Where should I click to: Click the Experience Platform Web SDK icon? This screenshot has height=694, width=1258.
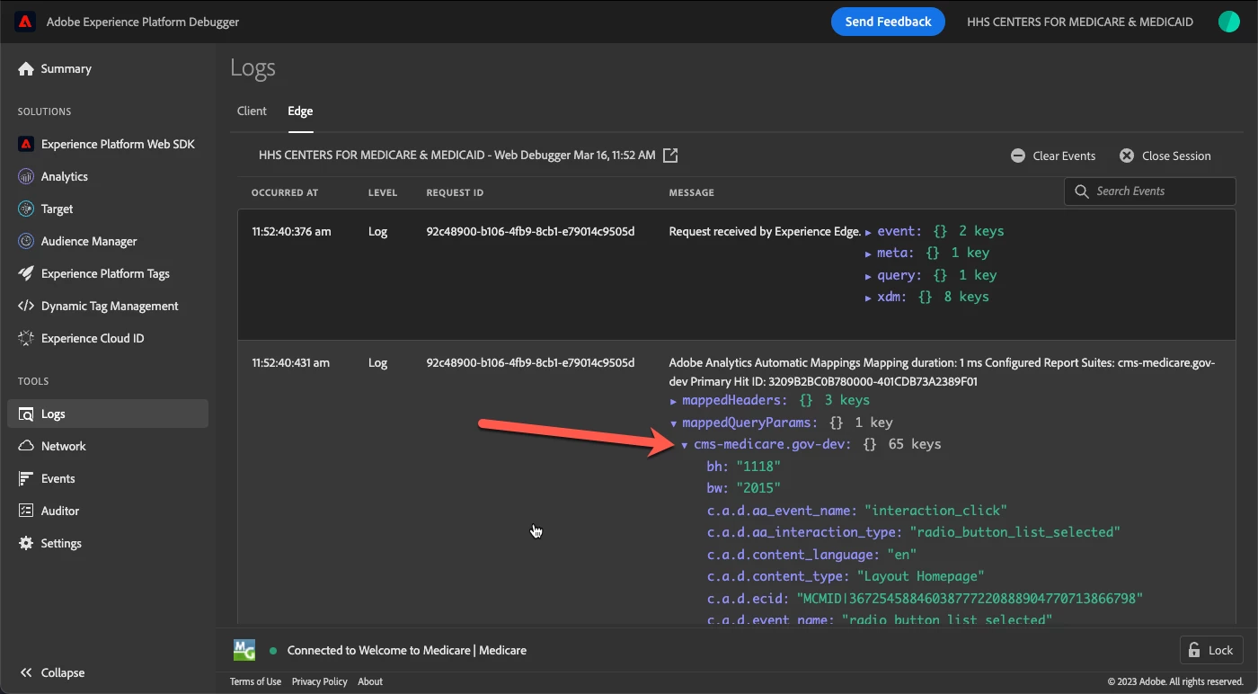pos(26,144)
